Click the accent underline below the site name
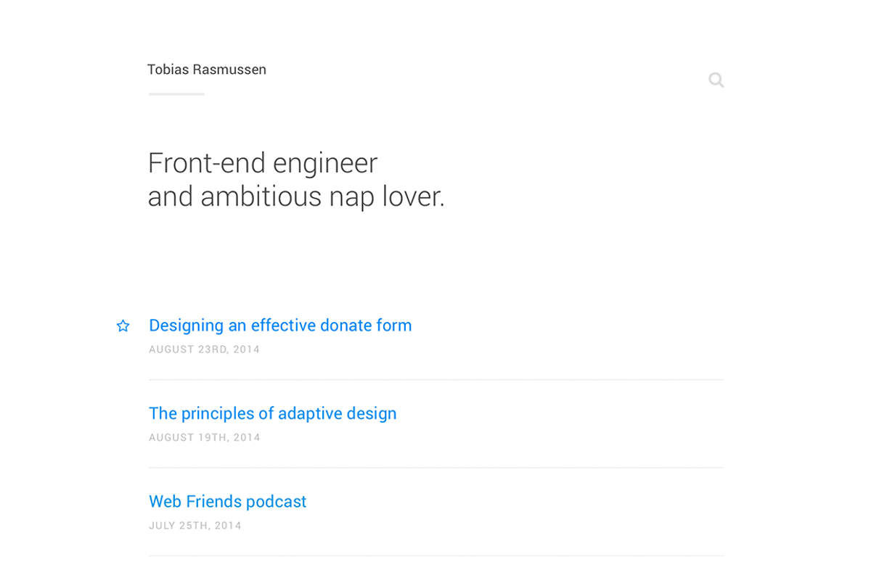The height and width of the screenshot is (580, 871). [x=176, y=94]
